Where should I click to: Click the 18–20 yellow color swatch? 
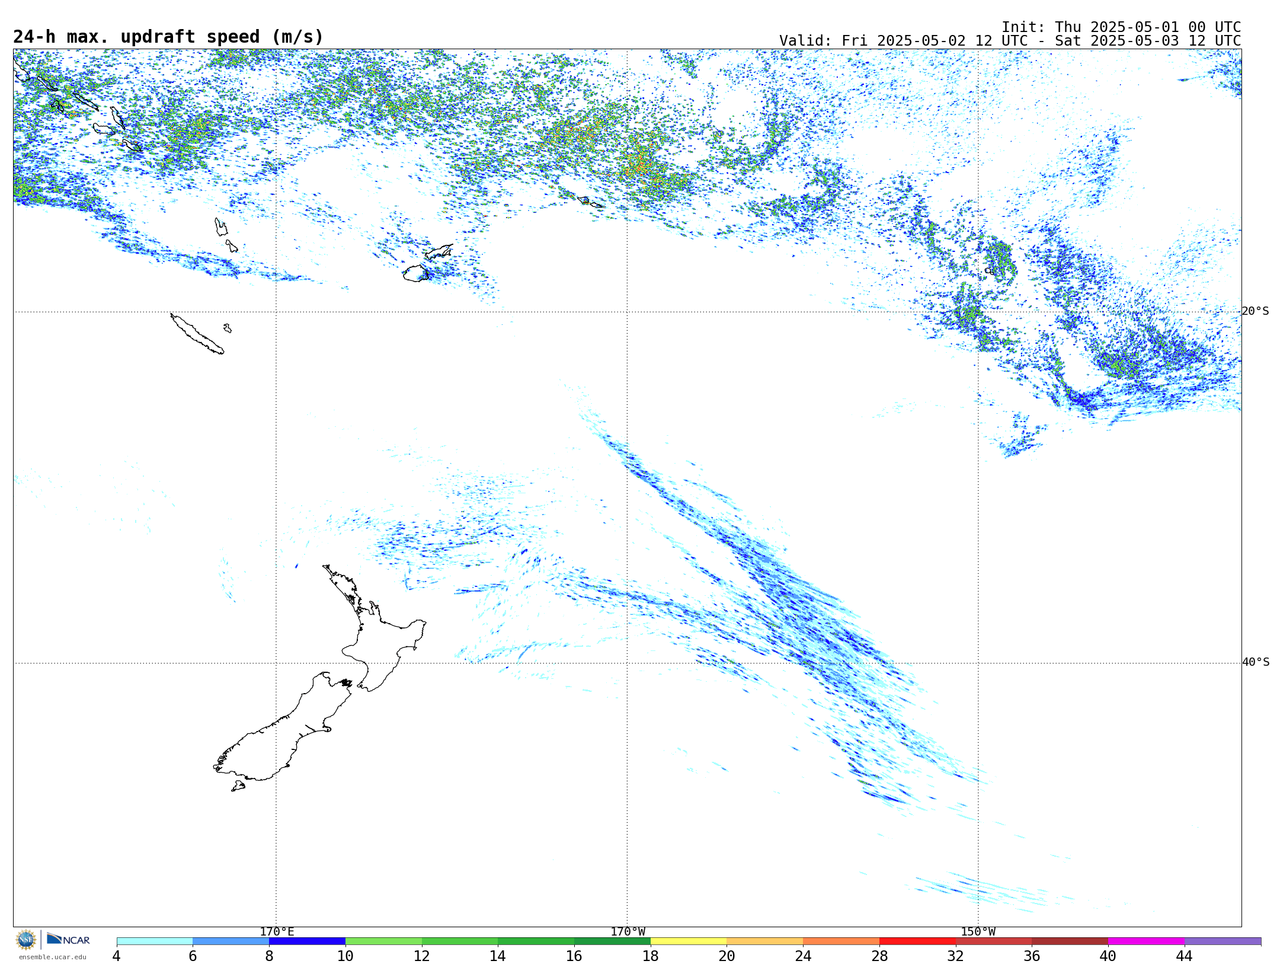tap(689, 941)
